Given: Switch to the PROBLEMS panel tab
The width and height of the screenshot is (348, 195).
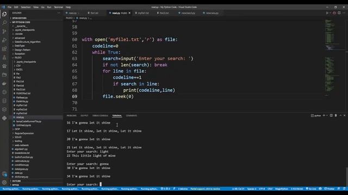Looking at the screenshot, I should pos(71,115).
